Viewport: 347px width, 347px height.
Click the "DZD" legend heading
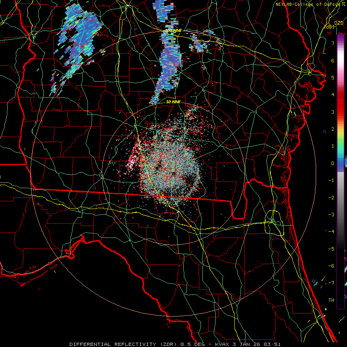(339, 23)
